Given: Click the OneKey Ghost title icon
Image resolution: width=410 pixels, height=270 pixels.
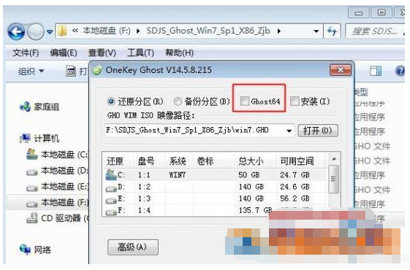Looking at the screenshot, I should click(97, 70).
